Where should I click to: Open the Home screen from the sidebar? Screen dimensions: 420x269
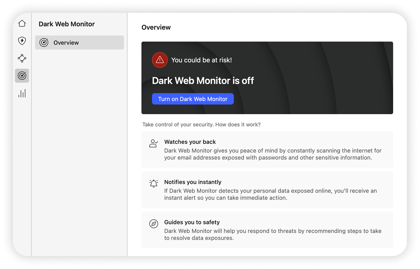[x=22, y=23]
